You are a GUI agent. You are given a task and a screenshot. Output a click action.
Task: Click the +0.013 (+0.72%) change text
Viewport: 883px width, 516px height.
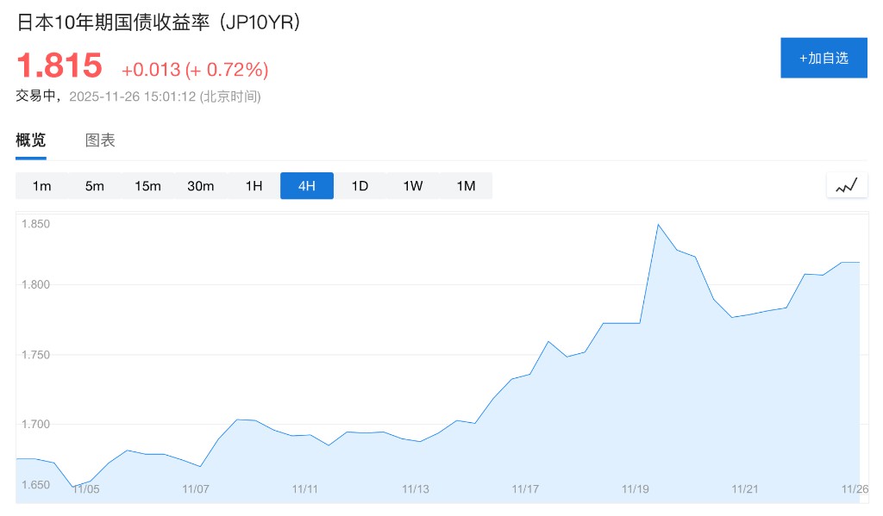tap(195, 70)
